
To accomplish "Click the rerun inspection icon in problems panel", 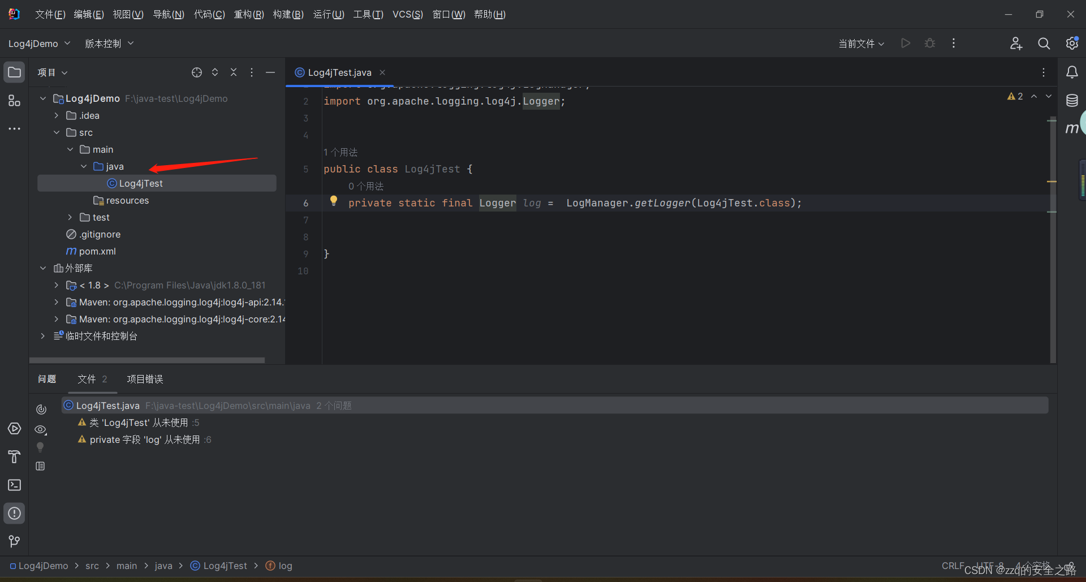I will click(x=41, y=409).
